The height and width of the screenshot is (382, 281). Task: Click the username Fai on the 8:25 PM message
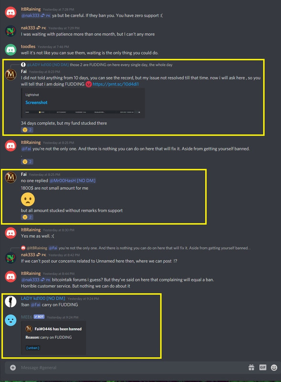click(24, 174)
